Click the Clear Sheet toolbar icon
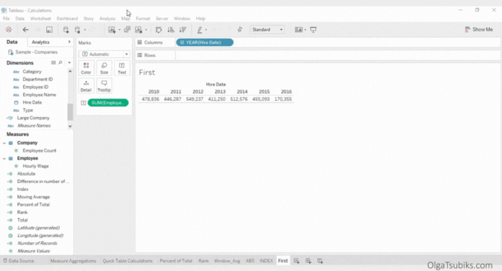Viewport: 502px width, 271px height. pyautogui.click(x=138, y=30)
